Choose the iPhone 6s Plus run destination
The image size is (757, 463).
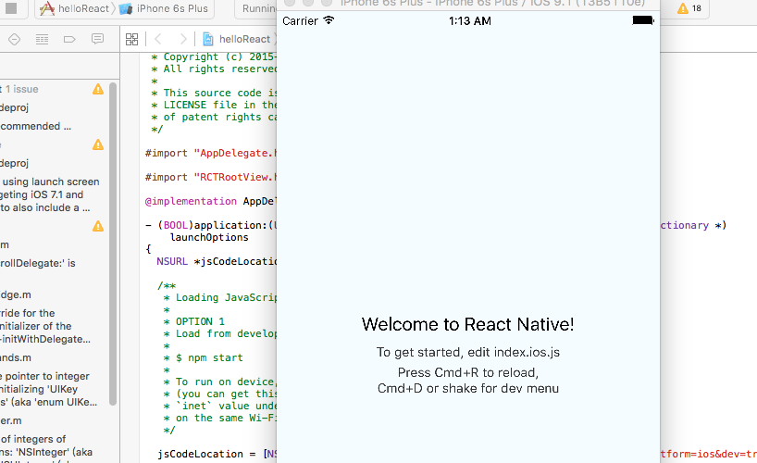[164, 9]
